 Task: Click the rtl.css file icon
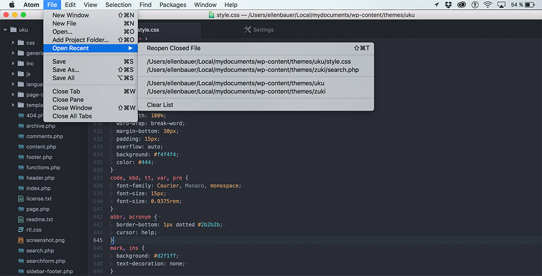click(x=21, y=229)
